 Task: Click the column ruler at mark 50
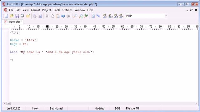point(104,27)
